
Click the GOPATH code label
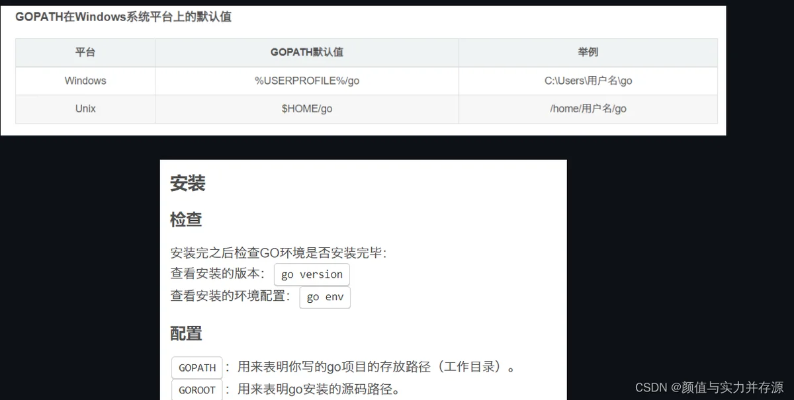[x=197, y=368]
